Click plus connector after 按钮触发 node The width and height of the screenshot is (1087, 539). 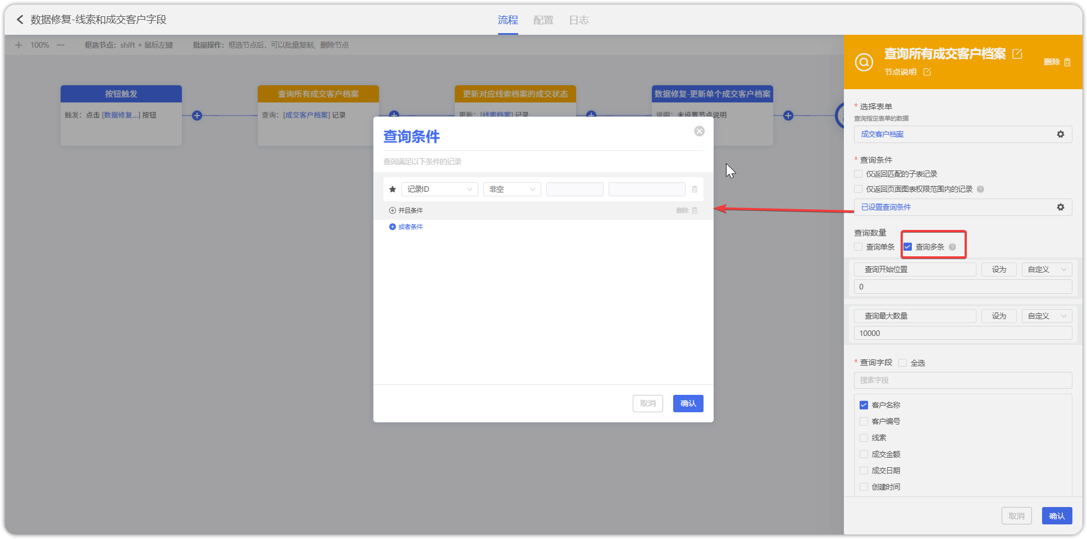[197, 116]
